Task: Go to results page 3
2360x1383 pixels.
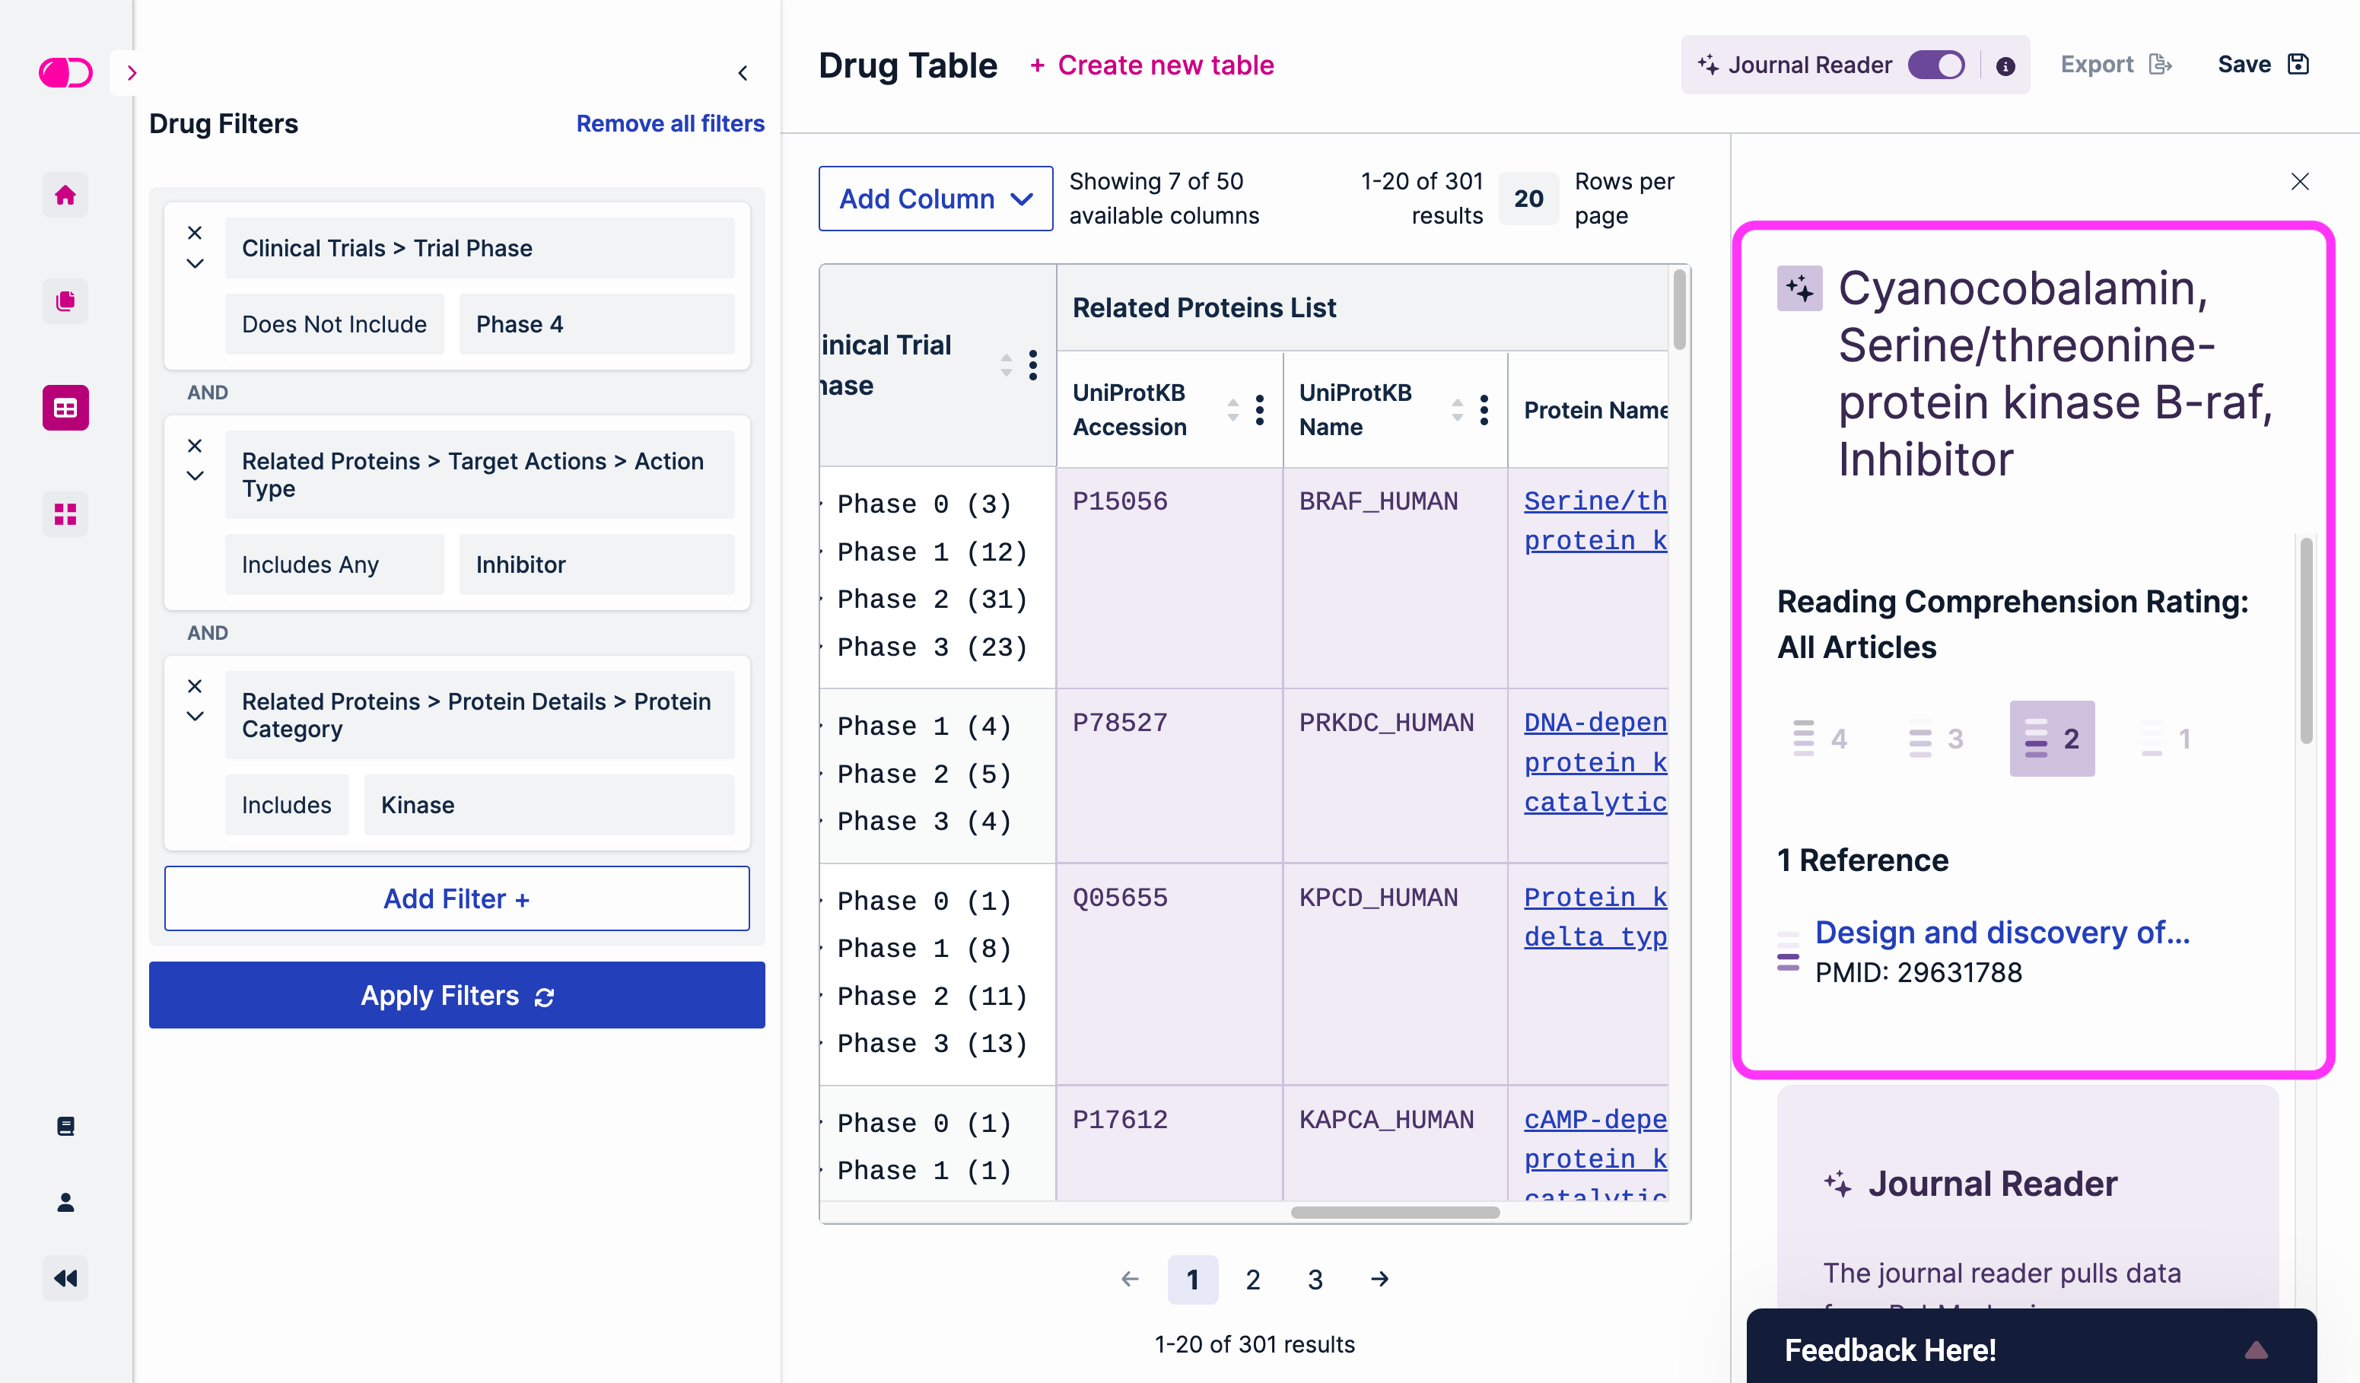Action: 1315,1279
